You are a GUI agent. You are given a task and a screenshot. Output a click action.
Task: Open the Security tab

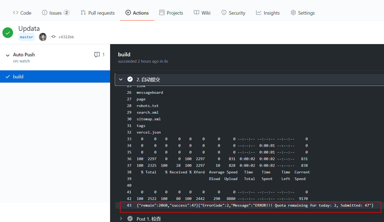233,13
